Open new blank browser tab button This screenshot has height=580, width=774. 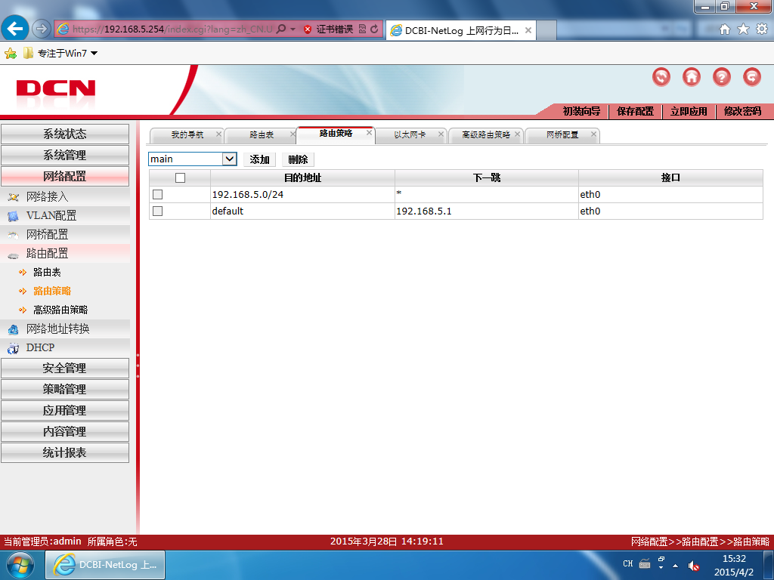click(546, 30)
